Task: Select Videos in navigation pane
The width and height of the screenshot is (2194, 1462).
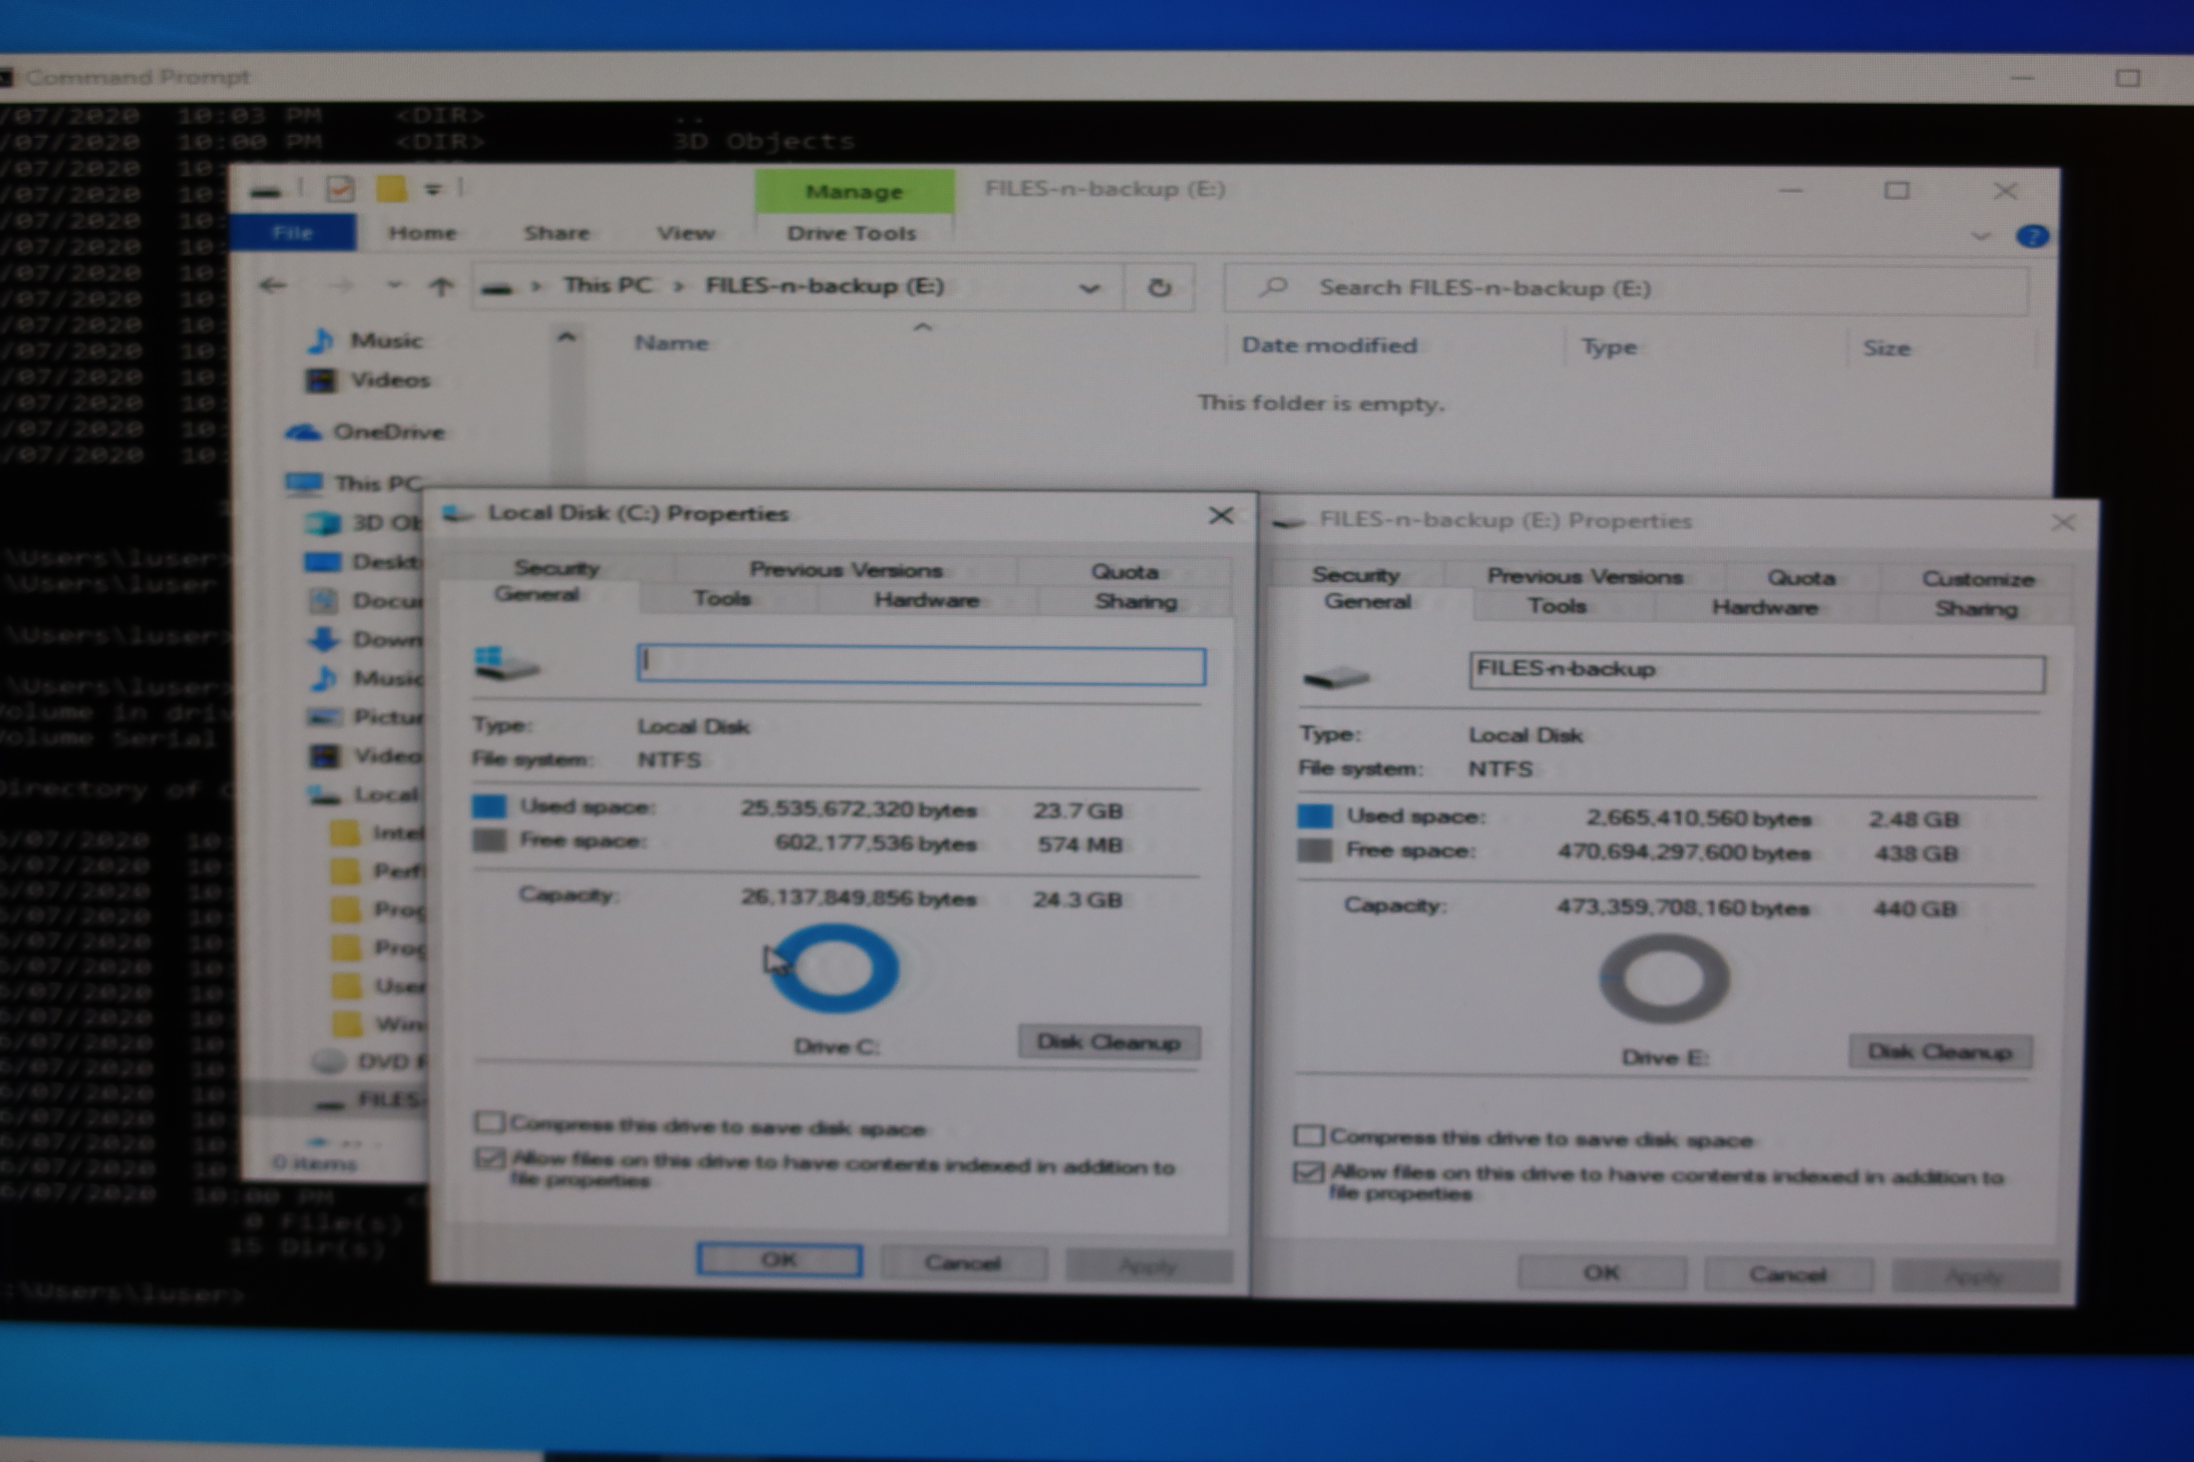Action: click(x=389, y=380)
